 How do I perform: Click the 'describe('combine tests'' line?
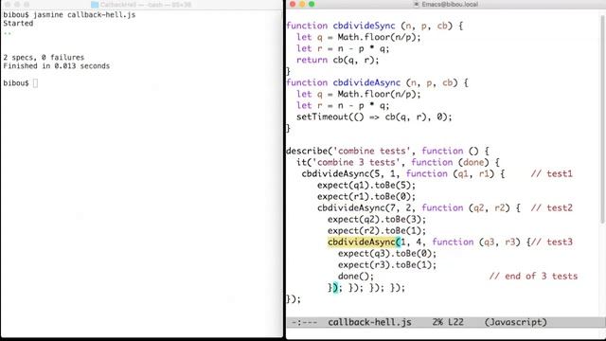click(387, 151)
